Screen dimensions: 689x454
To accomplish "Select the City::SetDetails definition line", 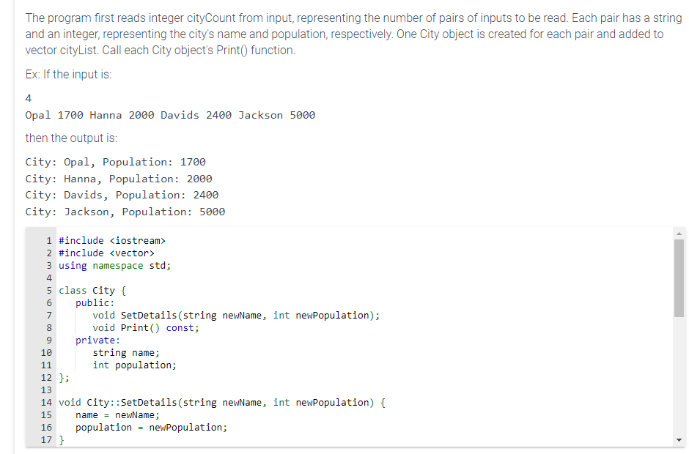I will [x=220, y=402].
